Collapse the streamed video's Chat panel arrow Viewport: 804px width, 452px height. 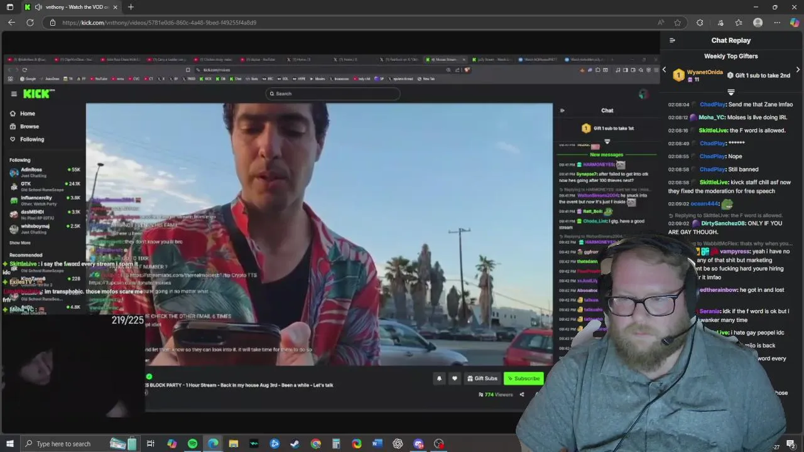click(562, 110)
